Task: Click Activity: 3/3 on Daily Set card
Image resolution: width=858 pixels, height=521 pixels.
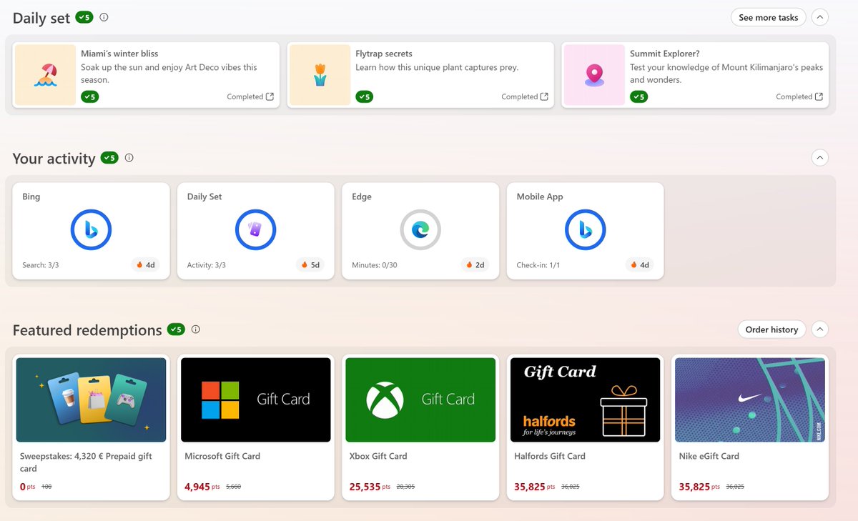Action: pyautogui.click(x=206, y=265)
